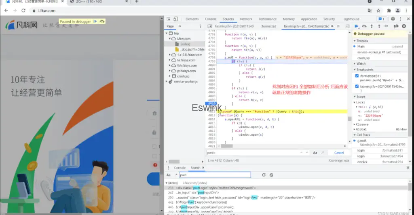Click the pwd search input field
Viewport: 414px width, 215px height.
[x=215, y=175]
